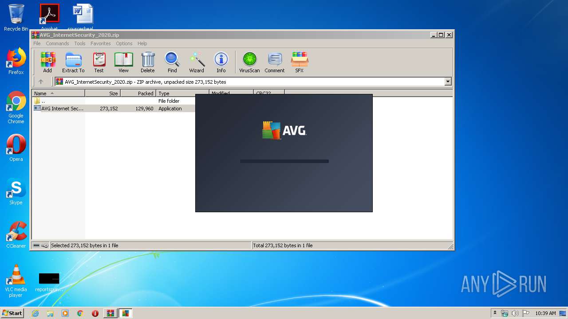The image size is (568, 319).
Task: Go up one folder level arrow
Action: [41, 82]
